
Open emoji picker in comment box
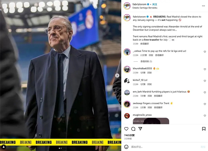click(x=126, y=147)
